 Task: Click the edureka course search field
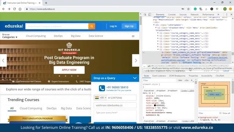57,26
